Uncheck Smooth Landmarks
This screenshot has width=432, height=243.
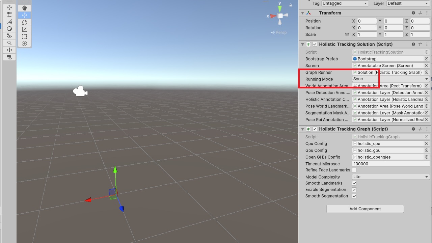coord(354,183)
